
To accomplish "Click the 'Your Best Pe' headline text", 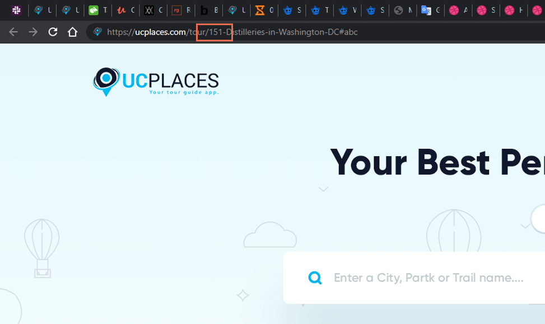I will coord(437,162).
